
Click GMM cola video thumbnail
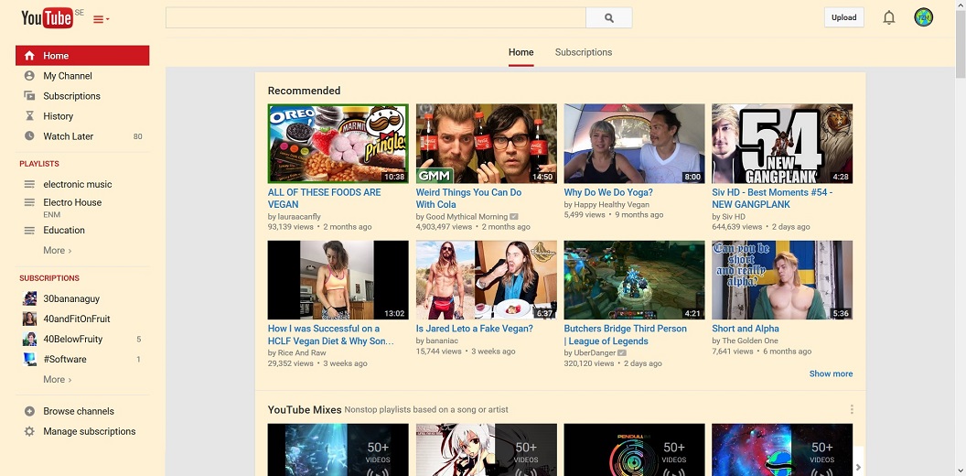[x=486, y=144]
